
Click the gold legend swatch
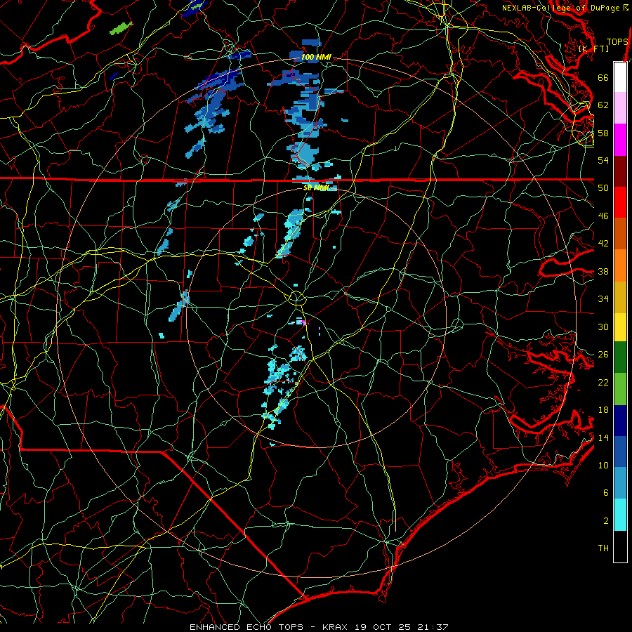620,298
